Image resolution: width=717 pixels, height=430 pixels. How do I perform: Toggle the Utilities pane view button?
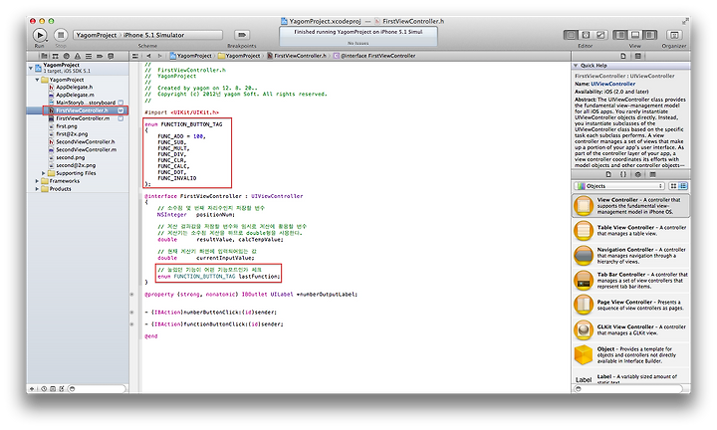click(x=649, y=35)
